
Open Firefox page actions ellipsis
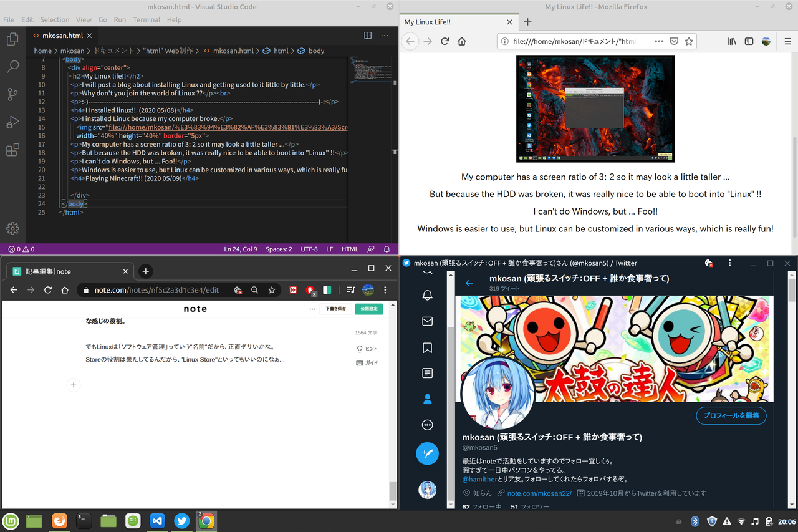click(x=659, y=41)
